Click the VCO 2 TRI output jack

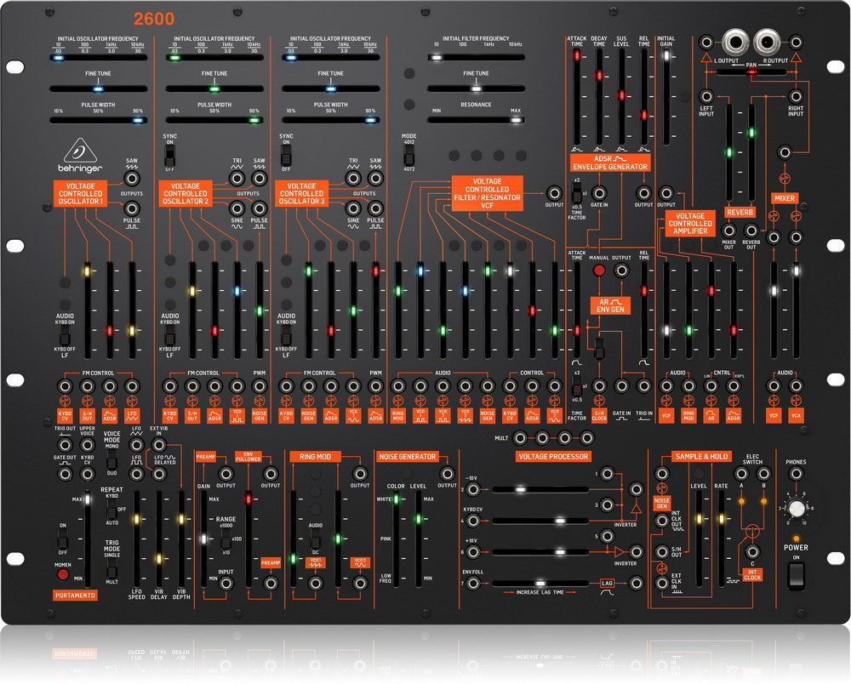[x=237, y=179]
